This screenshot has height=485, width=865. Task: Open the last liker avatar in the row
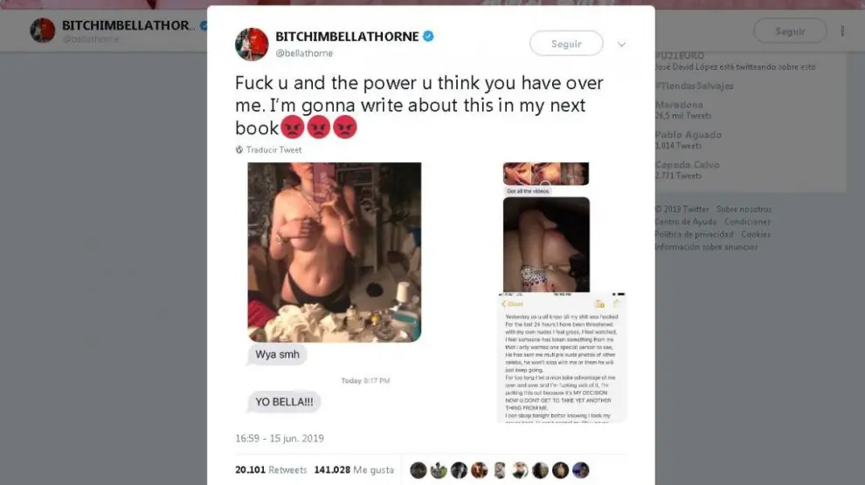580,470
